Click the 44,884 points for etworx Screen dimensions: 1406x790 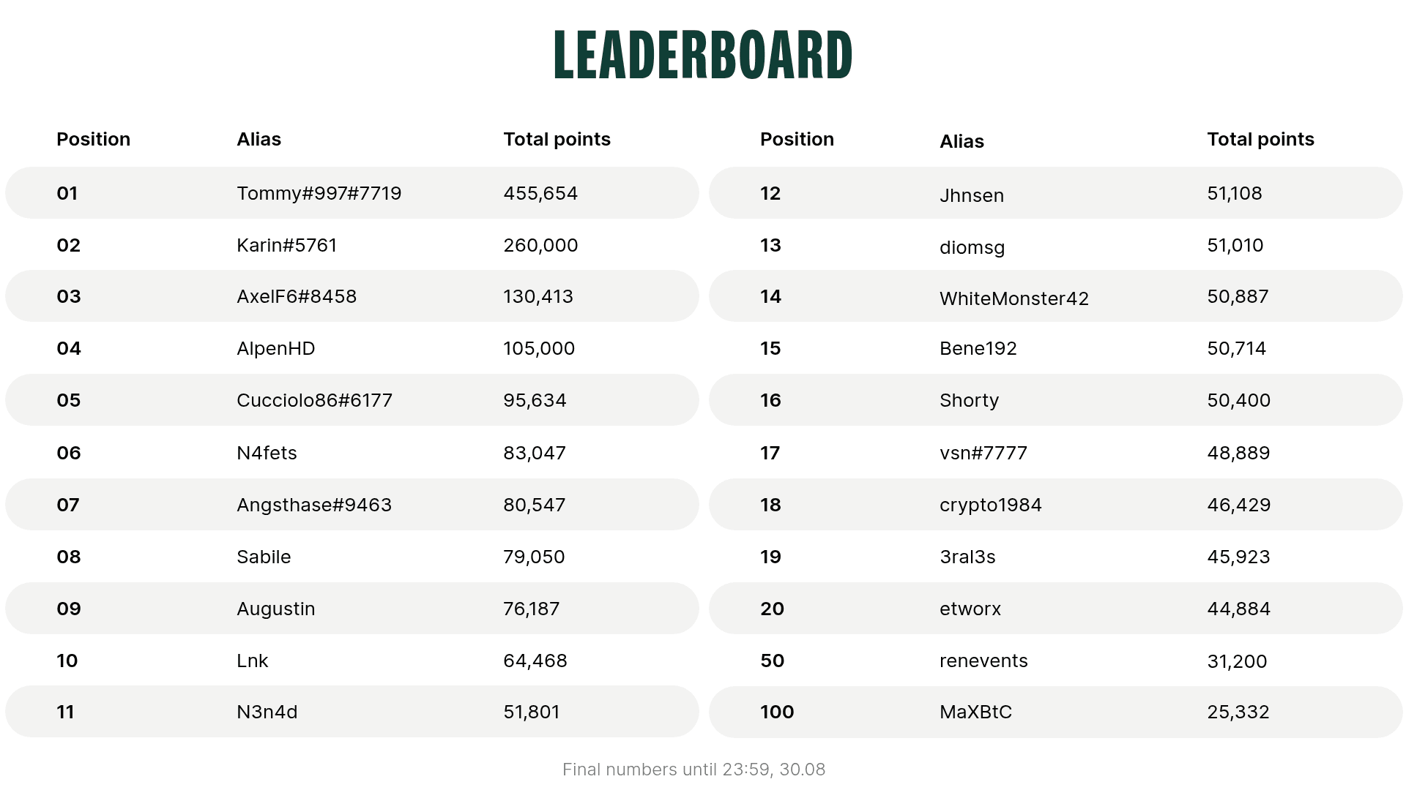click(1238, 609)
